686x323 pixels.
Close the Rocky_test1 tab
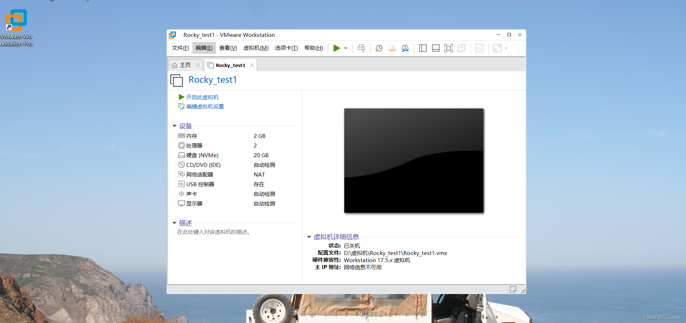[x=252, y=65]
